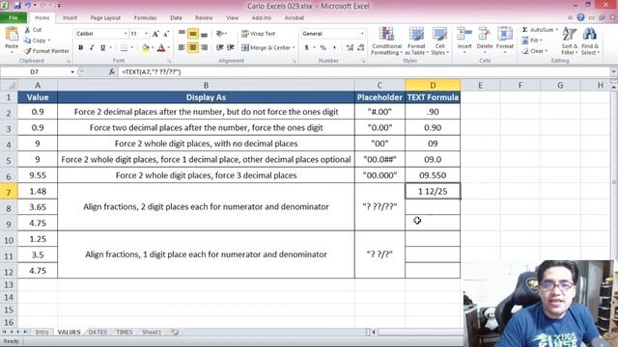This screenshot has width=618, height=347.
Task: Click the Insert Function fx icon
Action: point(112,72)
